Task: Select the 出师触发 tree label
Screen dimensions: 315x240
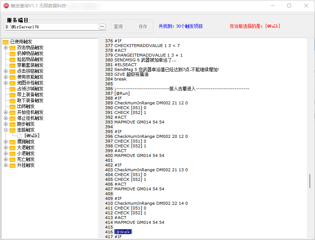Action: tap(26, 106)
